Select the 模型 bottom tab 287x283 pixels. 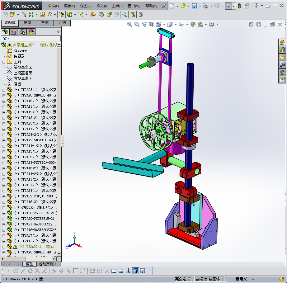[30, 264]
